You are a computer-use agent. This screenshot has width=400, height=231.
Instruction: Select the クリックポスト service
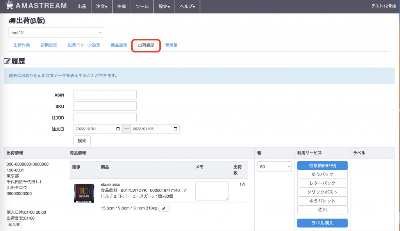[322, 192]
